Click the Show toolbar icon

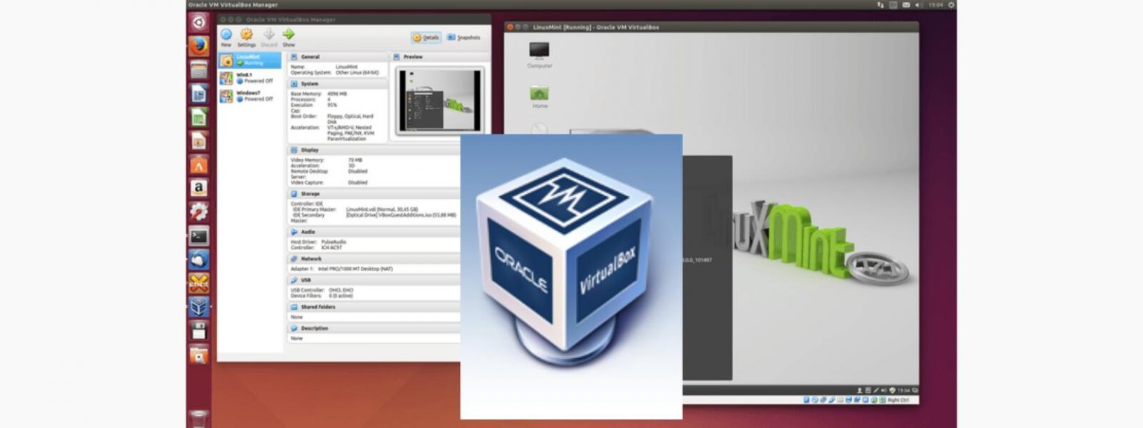coord(288,36)
